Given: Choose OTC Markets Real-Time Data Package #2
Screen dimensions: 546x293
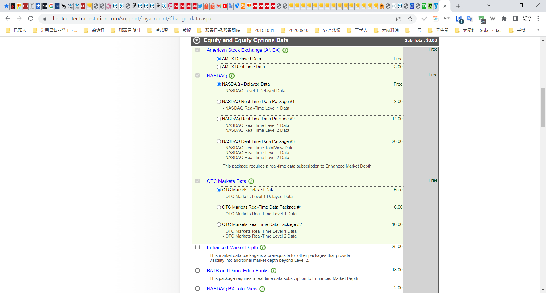Looking at the screenshot, I should (219, 224).
